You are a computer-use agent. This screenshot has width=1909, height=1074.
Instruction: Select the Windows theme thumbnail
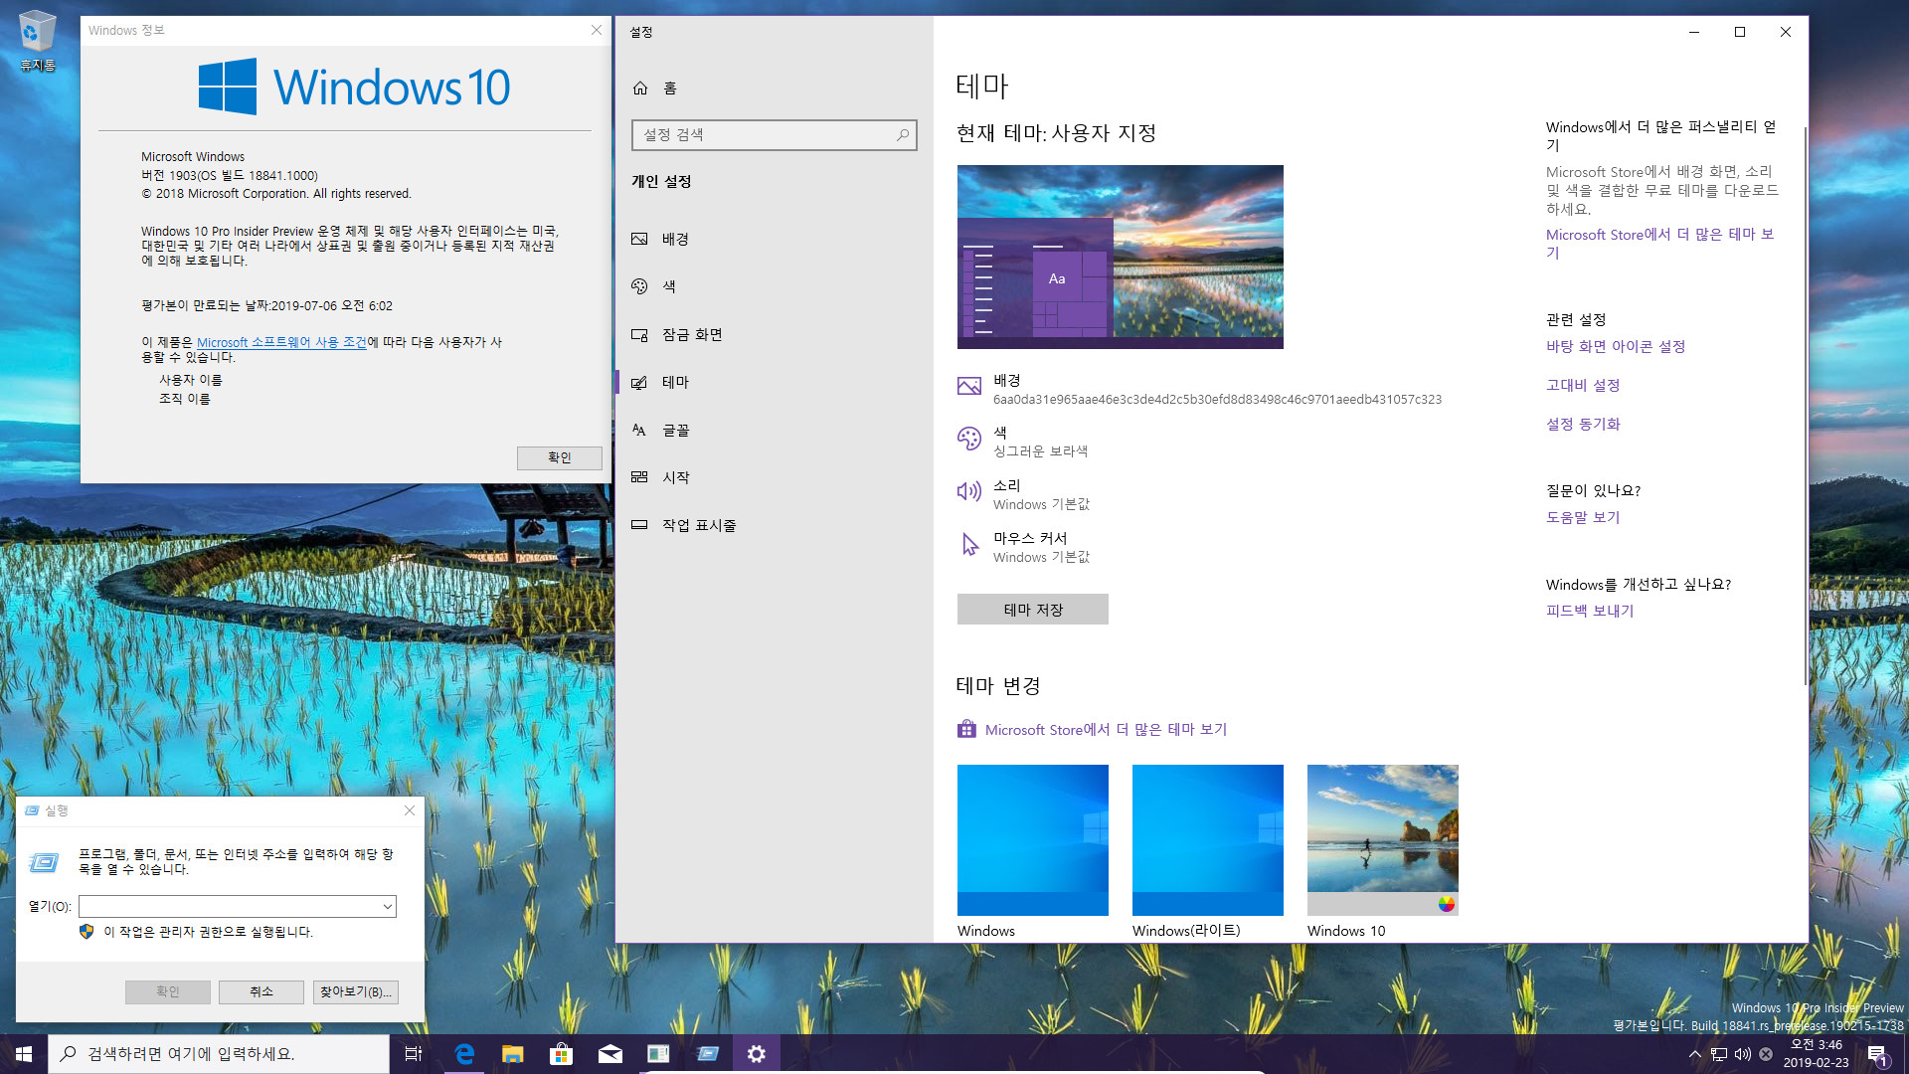coord(1032,840)
